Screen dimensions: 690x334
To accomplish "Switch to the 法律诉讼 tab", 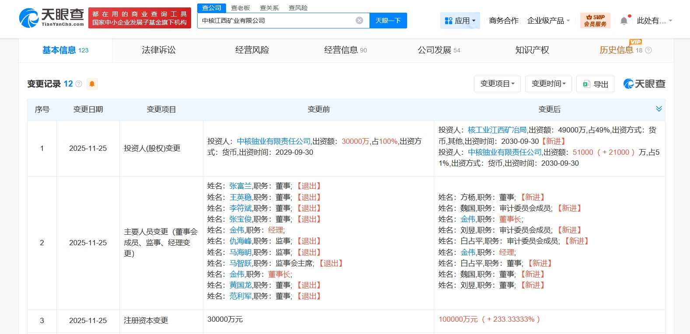I will tap(159, 50).
